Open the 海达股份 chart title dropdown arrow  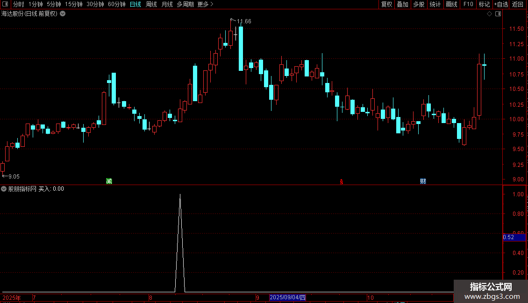click(x=63, y=14)
